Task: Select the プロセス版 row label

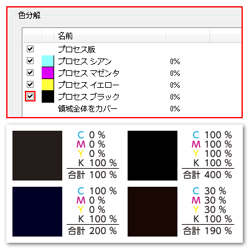Action: 77,49
